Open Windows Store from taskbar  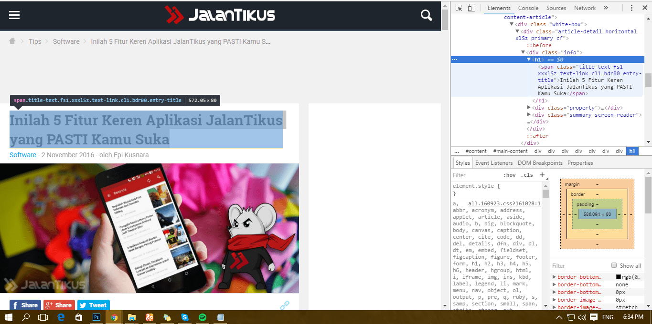(79, 317)
